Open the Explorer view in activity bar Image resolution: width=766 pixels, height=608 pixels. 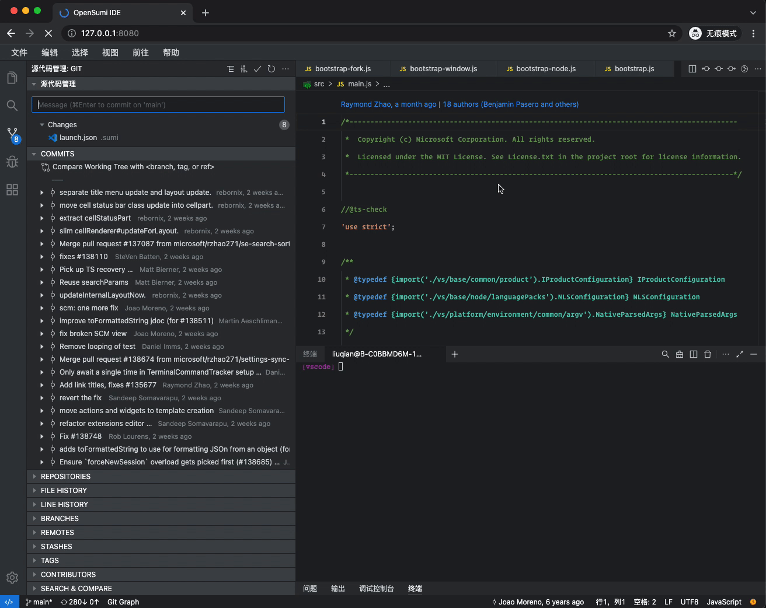[12, 78]
